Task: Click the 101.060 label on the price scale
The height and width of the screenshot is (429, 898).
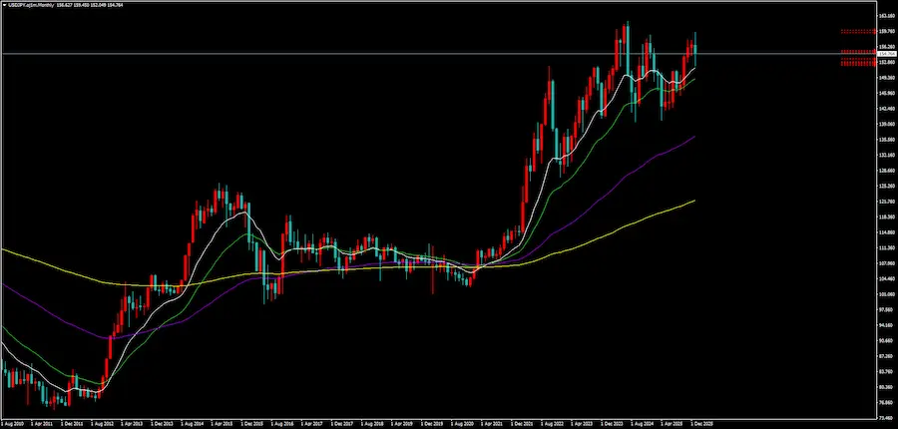Action: (x=885, y=294)
